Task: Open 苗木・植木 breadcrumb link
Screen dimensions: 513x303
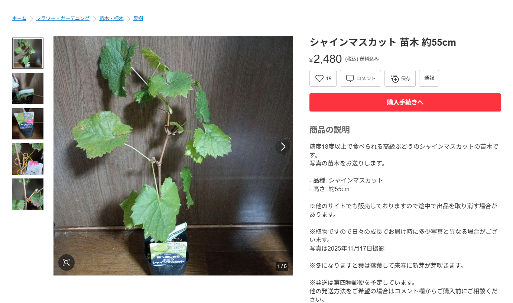Action: [x=111, y=18]
